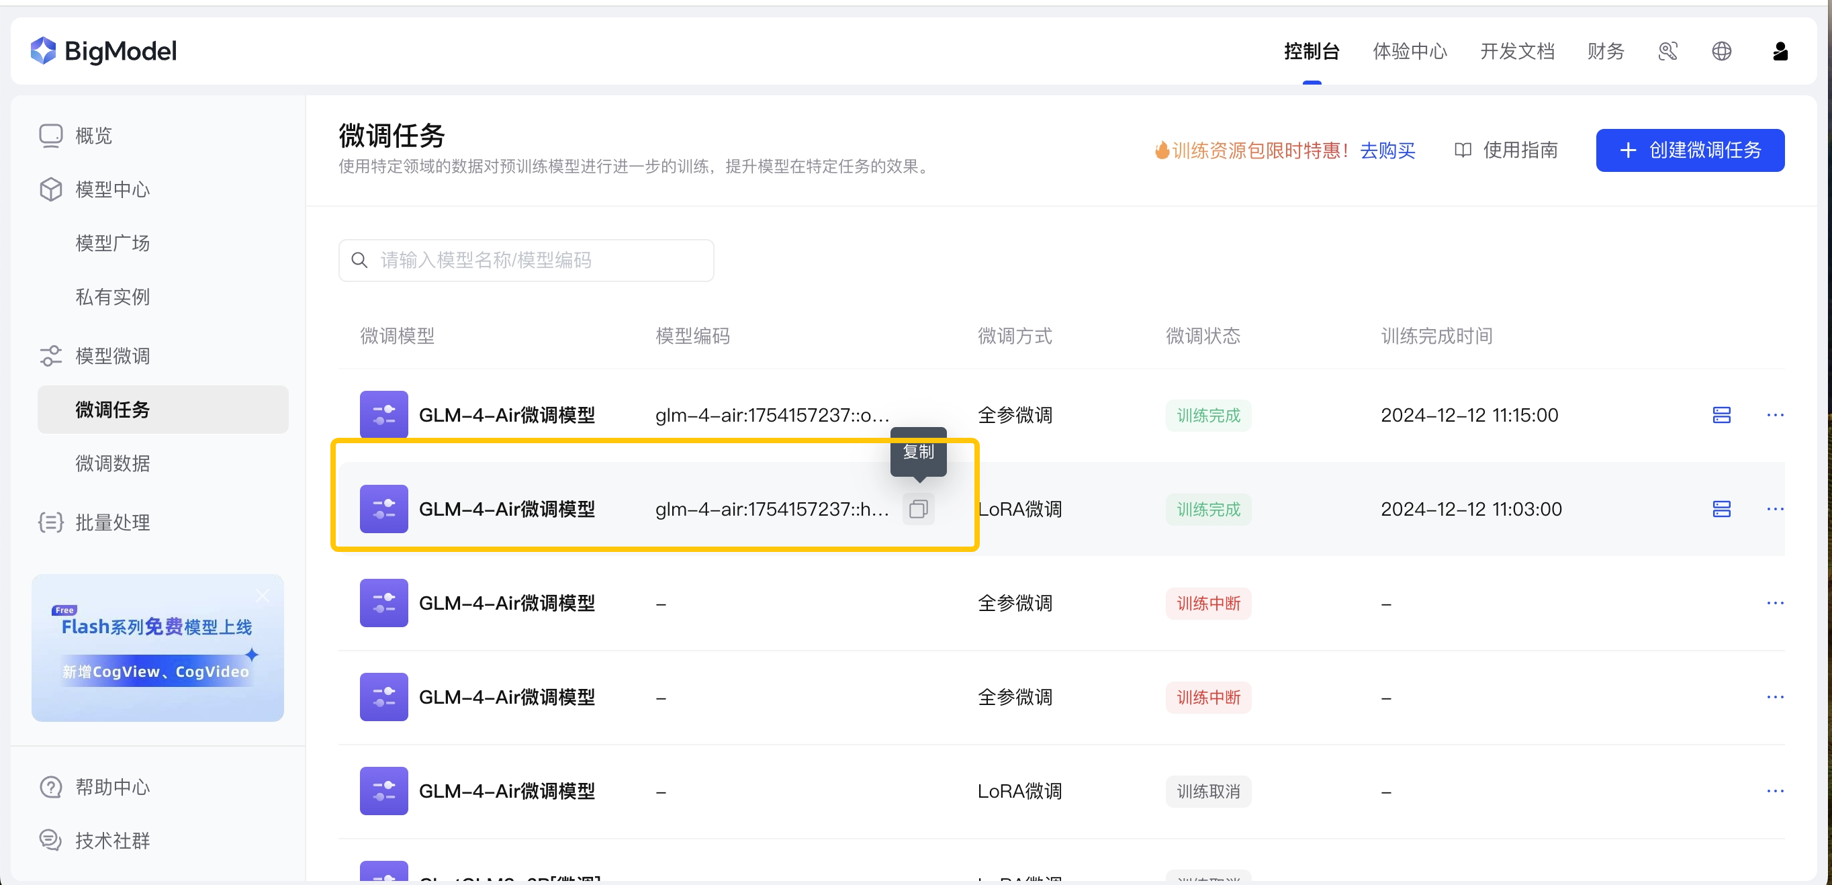Screen dimensions: 1832x885
Task: Open 微调数据 page
Action: 112,463
